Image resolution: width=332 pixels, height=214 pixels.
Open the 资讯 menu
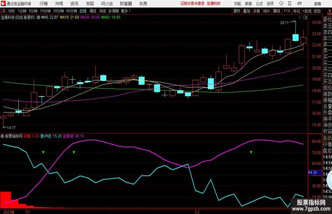click(x=74, y=4)
